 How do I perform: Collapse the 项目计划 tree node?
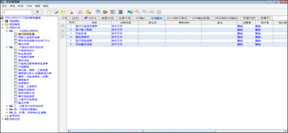coord(3,28)
